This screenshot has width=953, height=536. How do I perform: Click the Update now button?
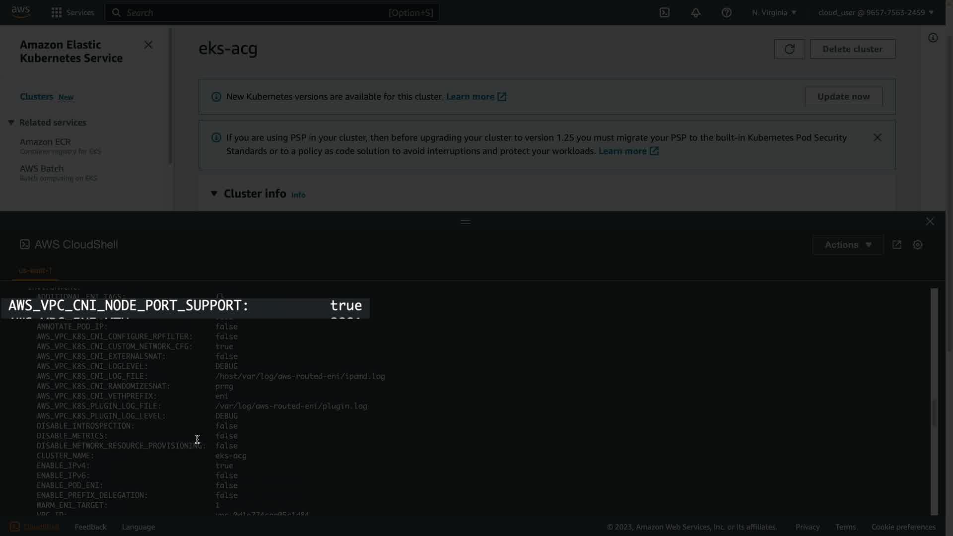pos(843,96)
